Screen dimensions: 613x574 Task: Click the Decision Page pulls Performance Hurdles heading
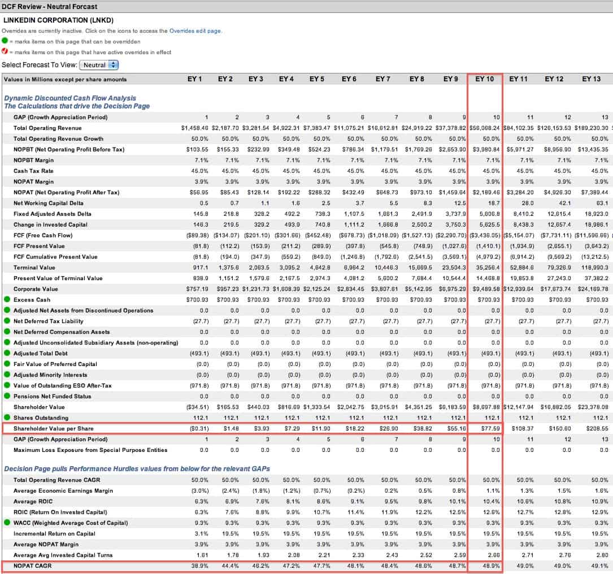[137, 468]
